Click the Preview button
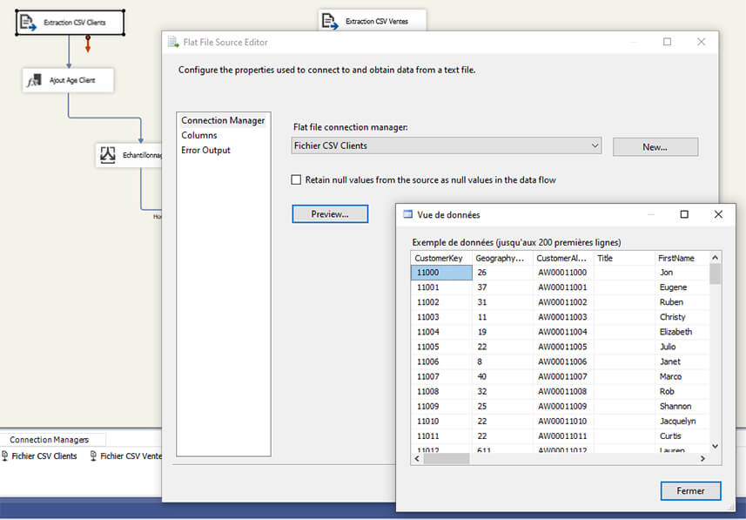 (x=329, y=213)
